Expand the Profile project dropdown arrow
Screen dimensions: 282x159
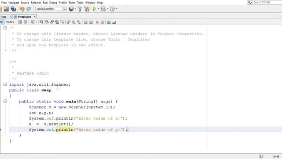tap(117, 9)
